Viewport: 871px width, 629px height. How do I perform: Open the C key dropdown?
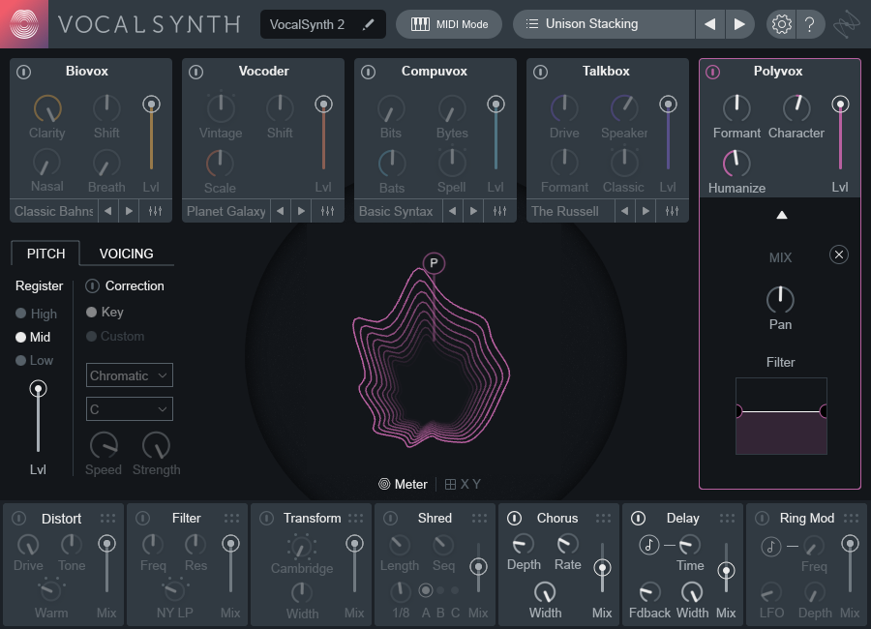(130, 409)
